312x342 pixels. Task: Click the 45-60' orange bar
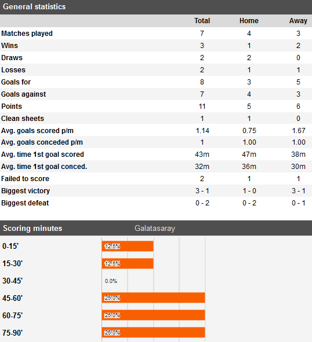[x=153, y=297]
